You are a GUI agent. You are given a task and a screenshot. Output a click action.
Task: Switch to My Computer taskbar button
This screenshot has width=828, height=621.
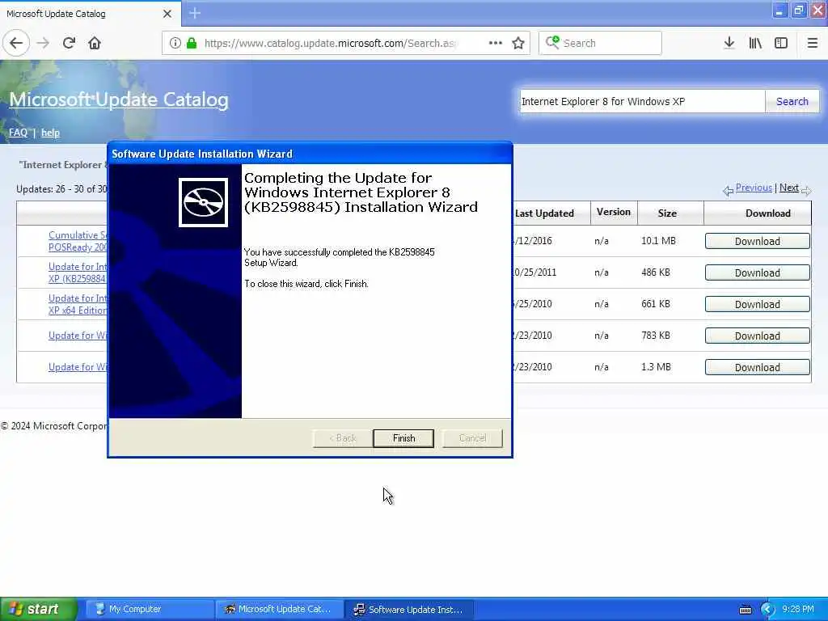148,610
